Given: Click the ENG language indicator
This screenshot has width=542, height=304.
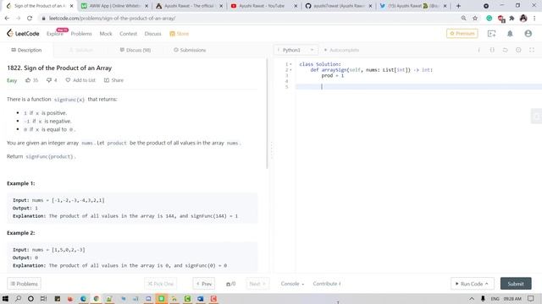Looking at the screenshot, I should coord(495,298).
